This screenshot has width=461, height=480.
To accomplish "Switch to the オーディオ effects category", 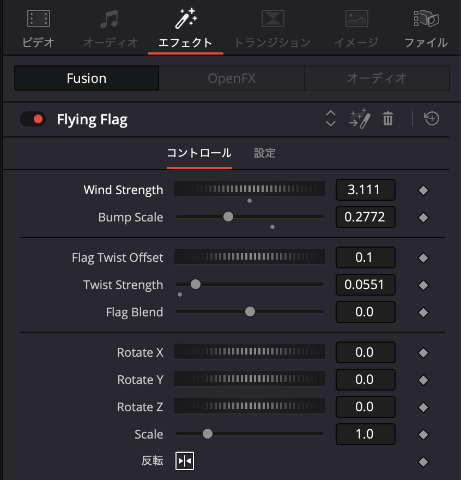I will click(377, 78).
